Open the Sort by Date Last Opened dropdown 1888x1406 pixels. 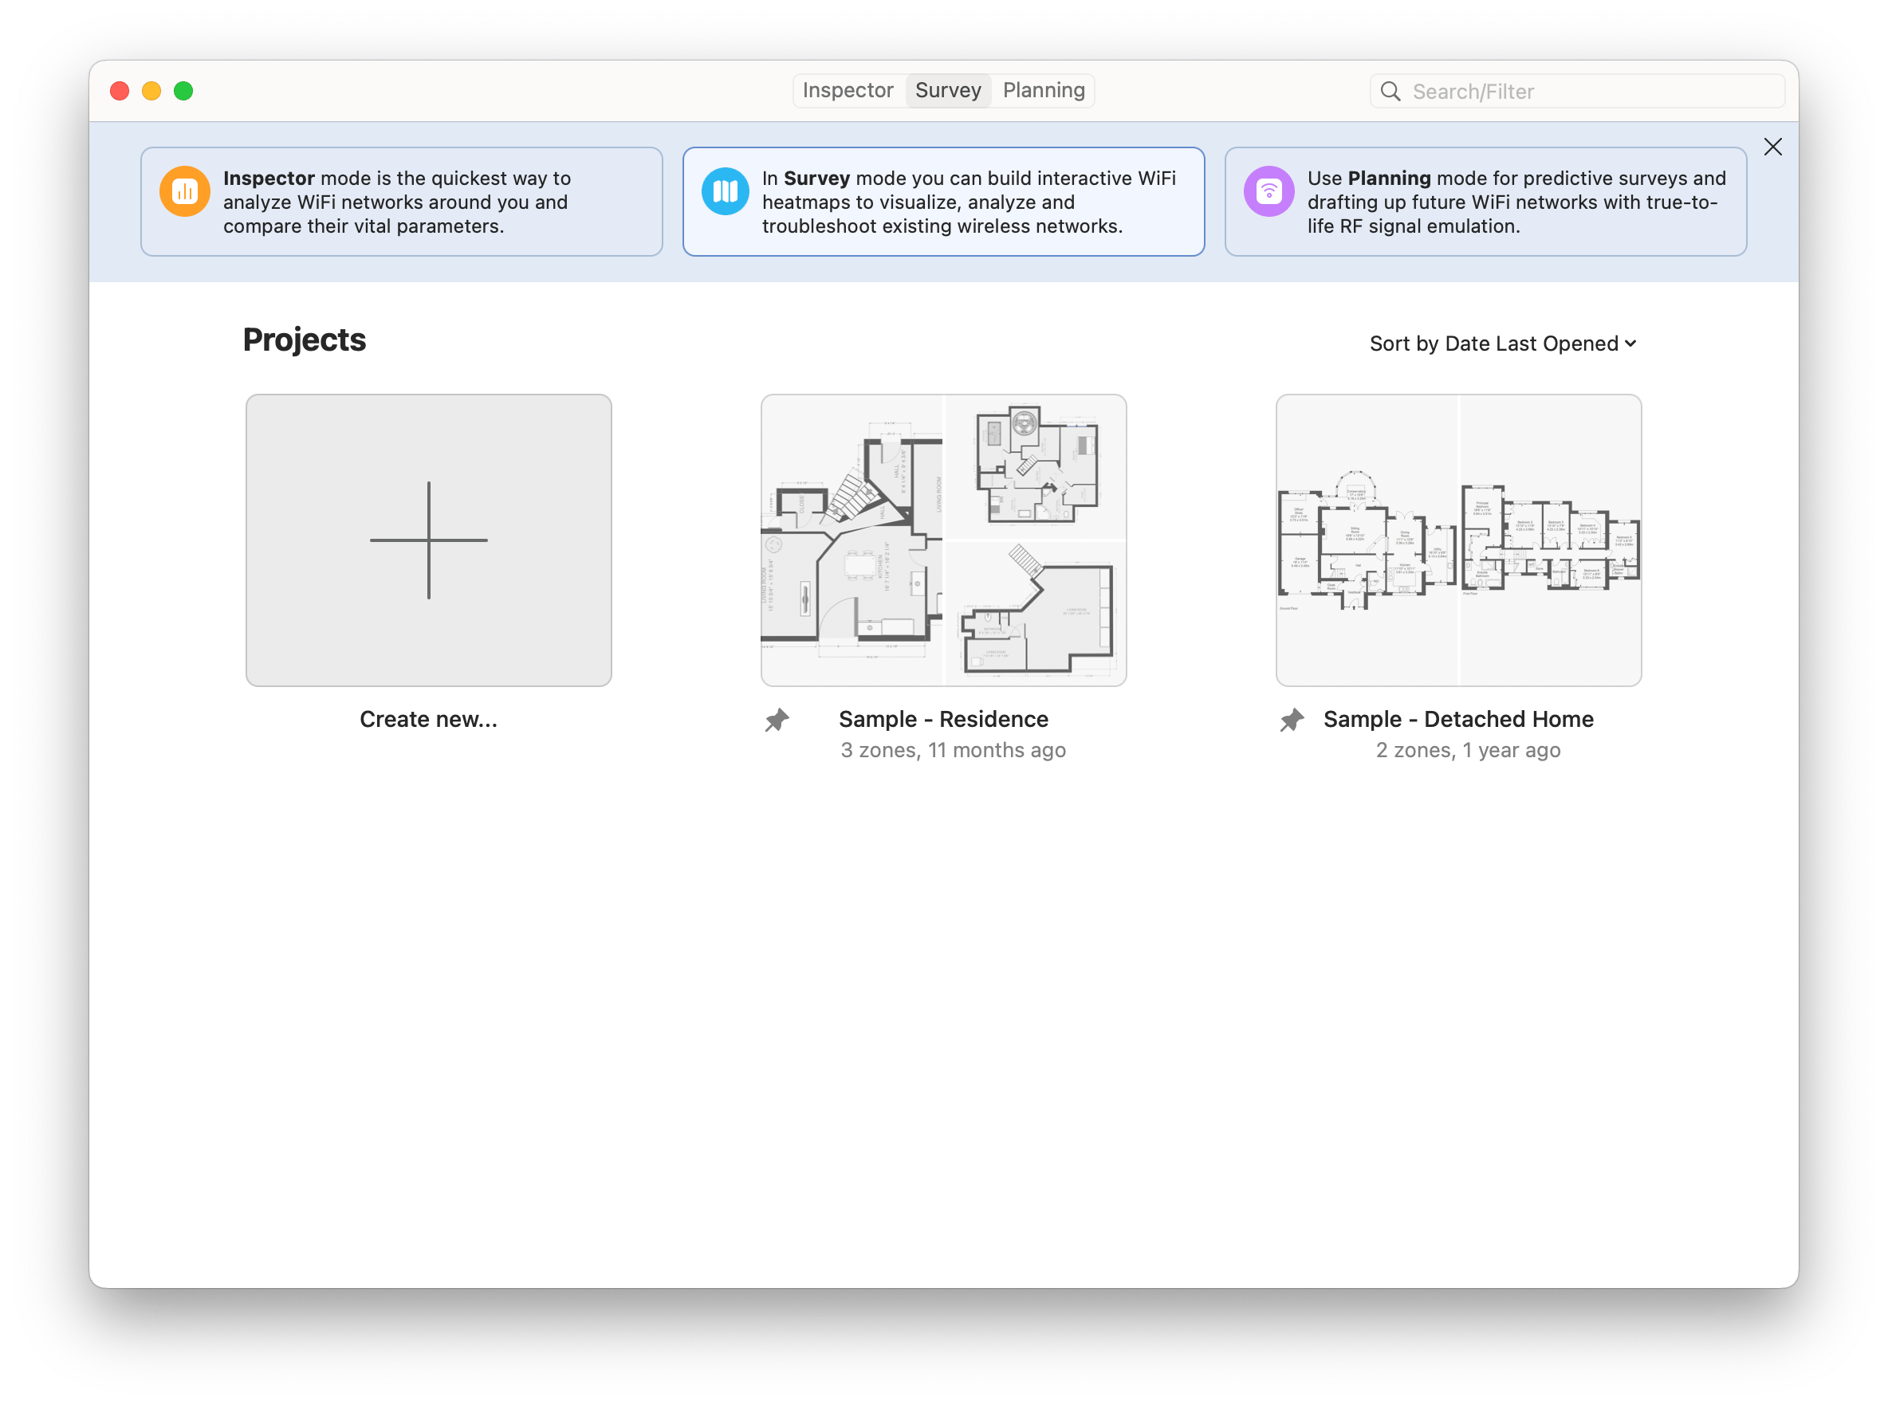[x=1502, y=344]
